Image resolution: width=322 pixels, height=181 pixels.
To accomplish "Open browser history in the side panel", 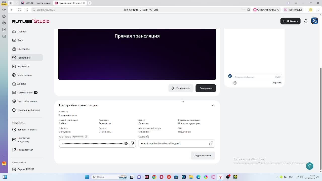I will coord(4,9).
